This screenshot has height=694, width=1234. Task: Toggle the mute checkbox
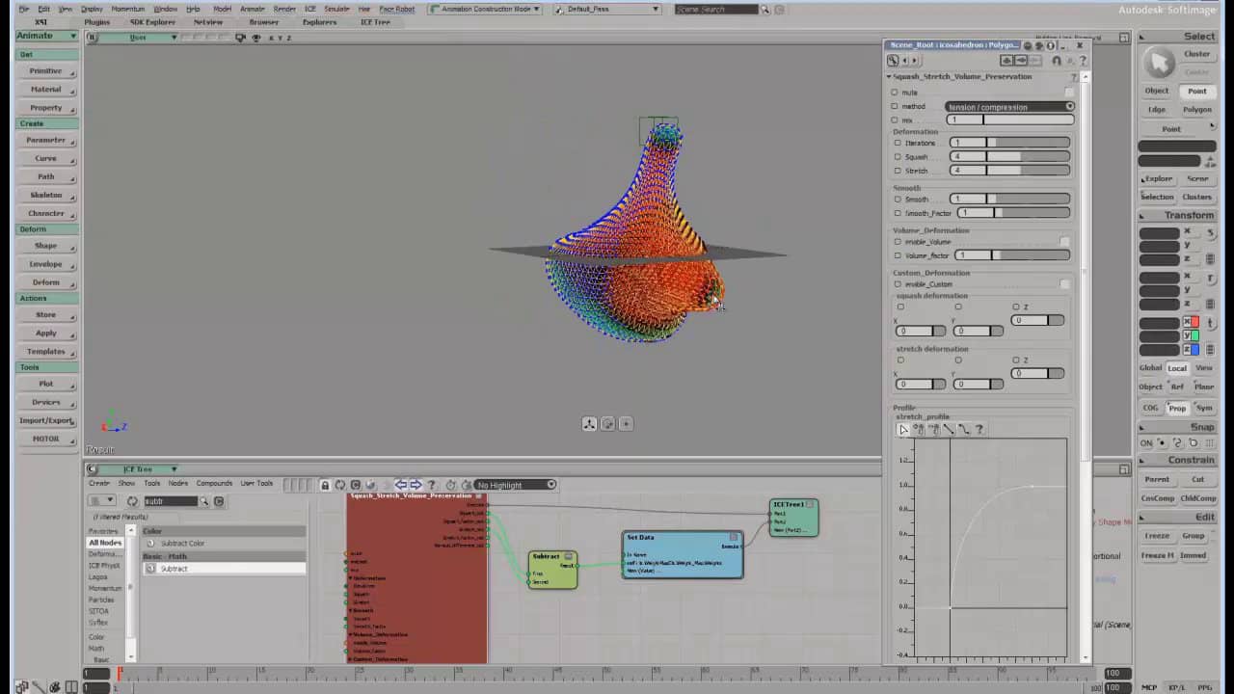pos(1068,93)
